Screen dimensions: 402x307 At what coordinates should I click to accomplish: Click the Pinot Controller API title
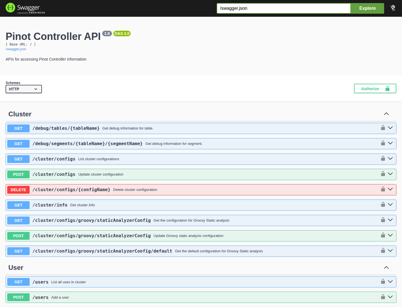point(53,36)
